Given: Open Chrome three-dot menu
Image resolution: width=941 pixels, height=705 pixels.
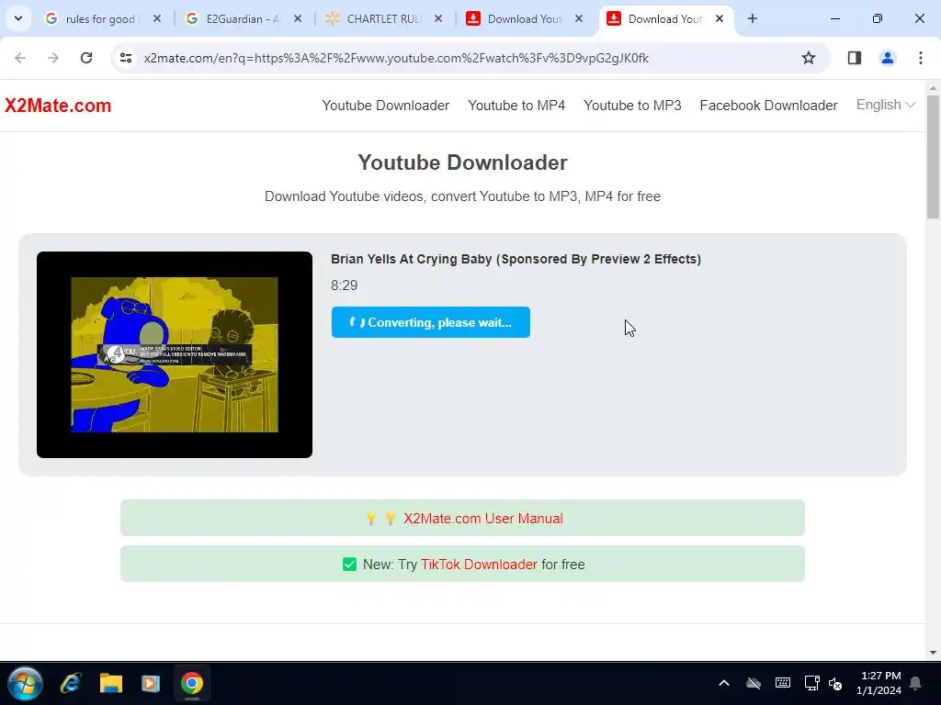Looking at the screenshot, I should click(x=921, y=58).
